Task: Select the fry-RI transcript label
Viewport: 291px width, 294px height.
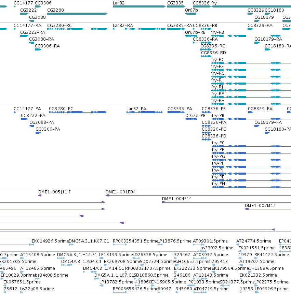Action: coord(217,80)
